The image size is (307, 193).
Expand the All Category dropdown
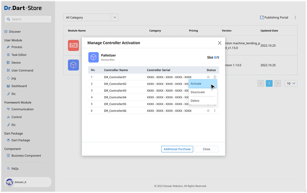tap(92, 18)
